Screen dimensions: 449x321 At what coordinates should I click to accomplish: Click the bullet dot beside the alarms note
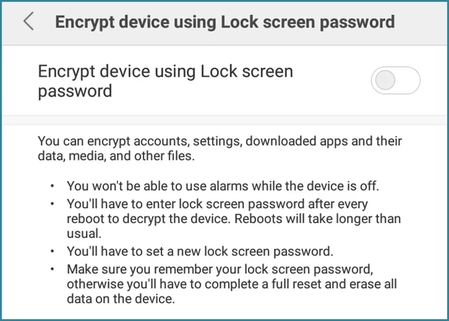click(52, 187)
